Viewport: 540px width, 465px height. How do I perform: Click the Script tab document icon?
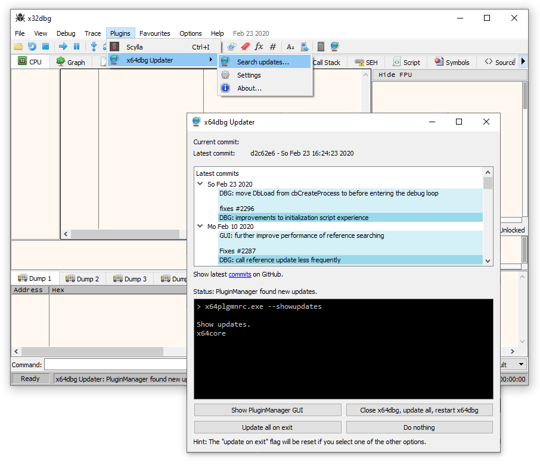(x=397, y=61)
